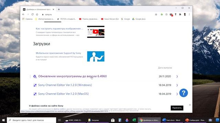This screenshot has height=123, width=220.
Task: Open the Панель управления YouTube bookmark
Action: (x=89, y=19)
